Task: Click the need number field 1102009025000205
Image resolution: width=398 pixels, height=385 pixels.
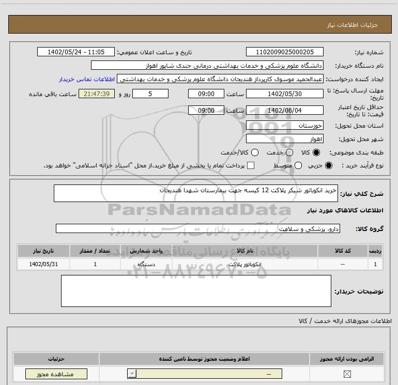Action: pos(284,52)
